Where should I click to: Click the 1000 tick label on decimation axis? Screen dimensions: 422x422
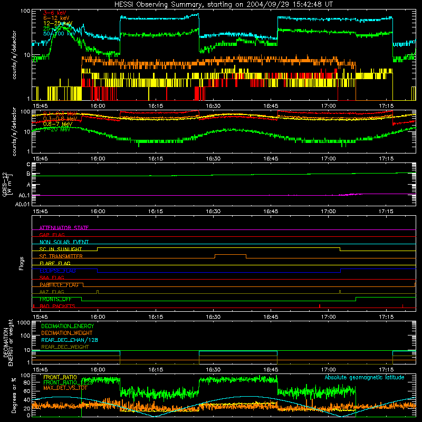(x=24, y=323)
